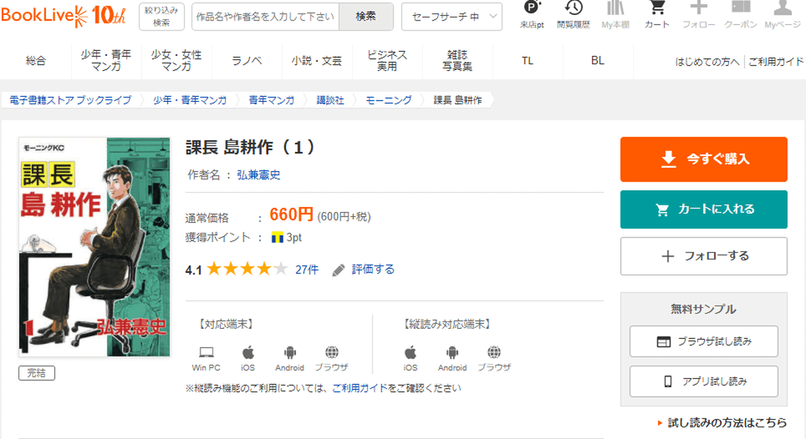The width and height of the screenshot is (806, 439).
Task: Open the Myページ user icon
Action: coord(782,9)
